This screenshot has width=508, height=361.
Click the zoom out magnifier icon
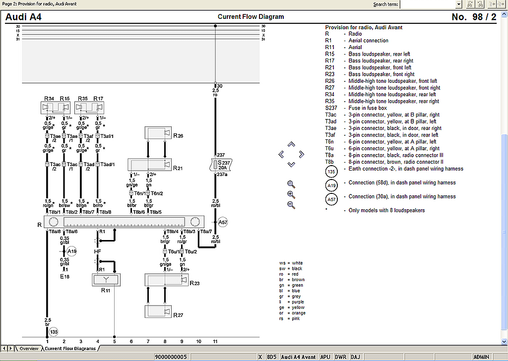click(291, 205)
